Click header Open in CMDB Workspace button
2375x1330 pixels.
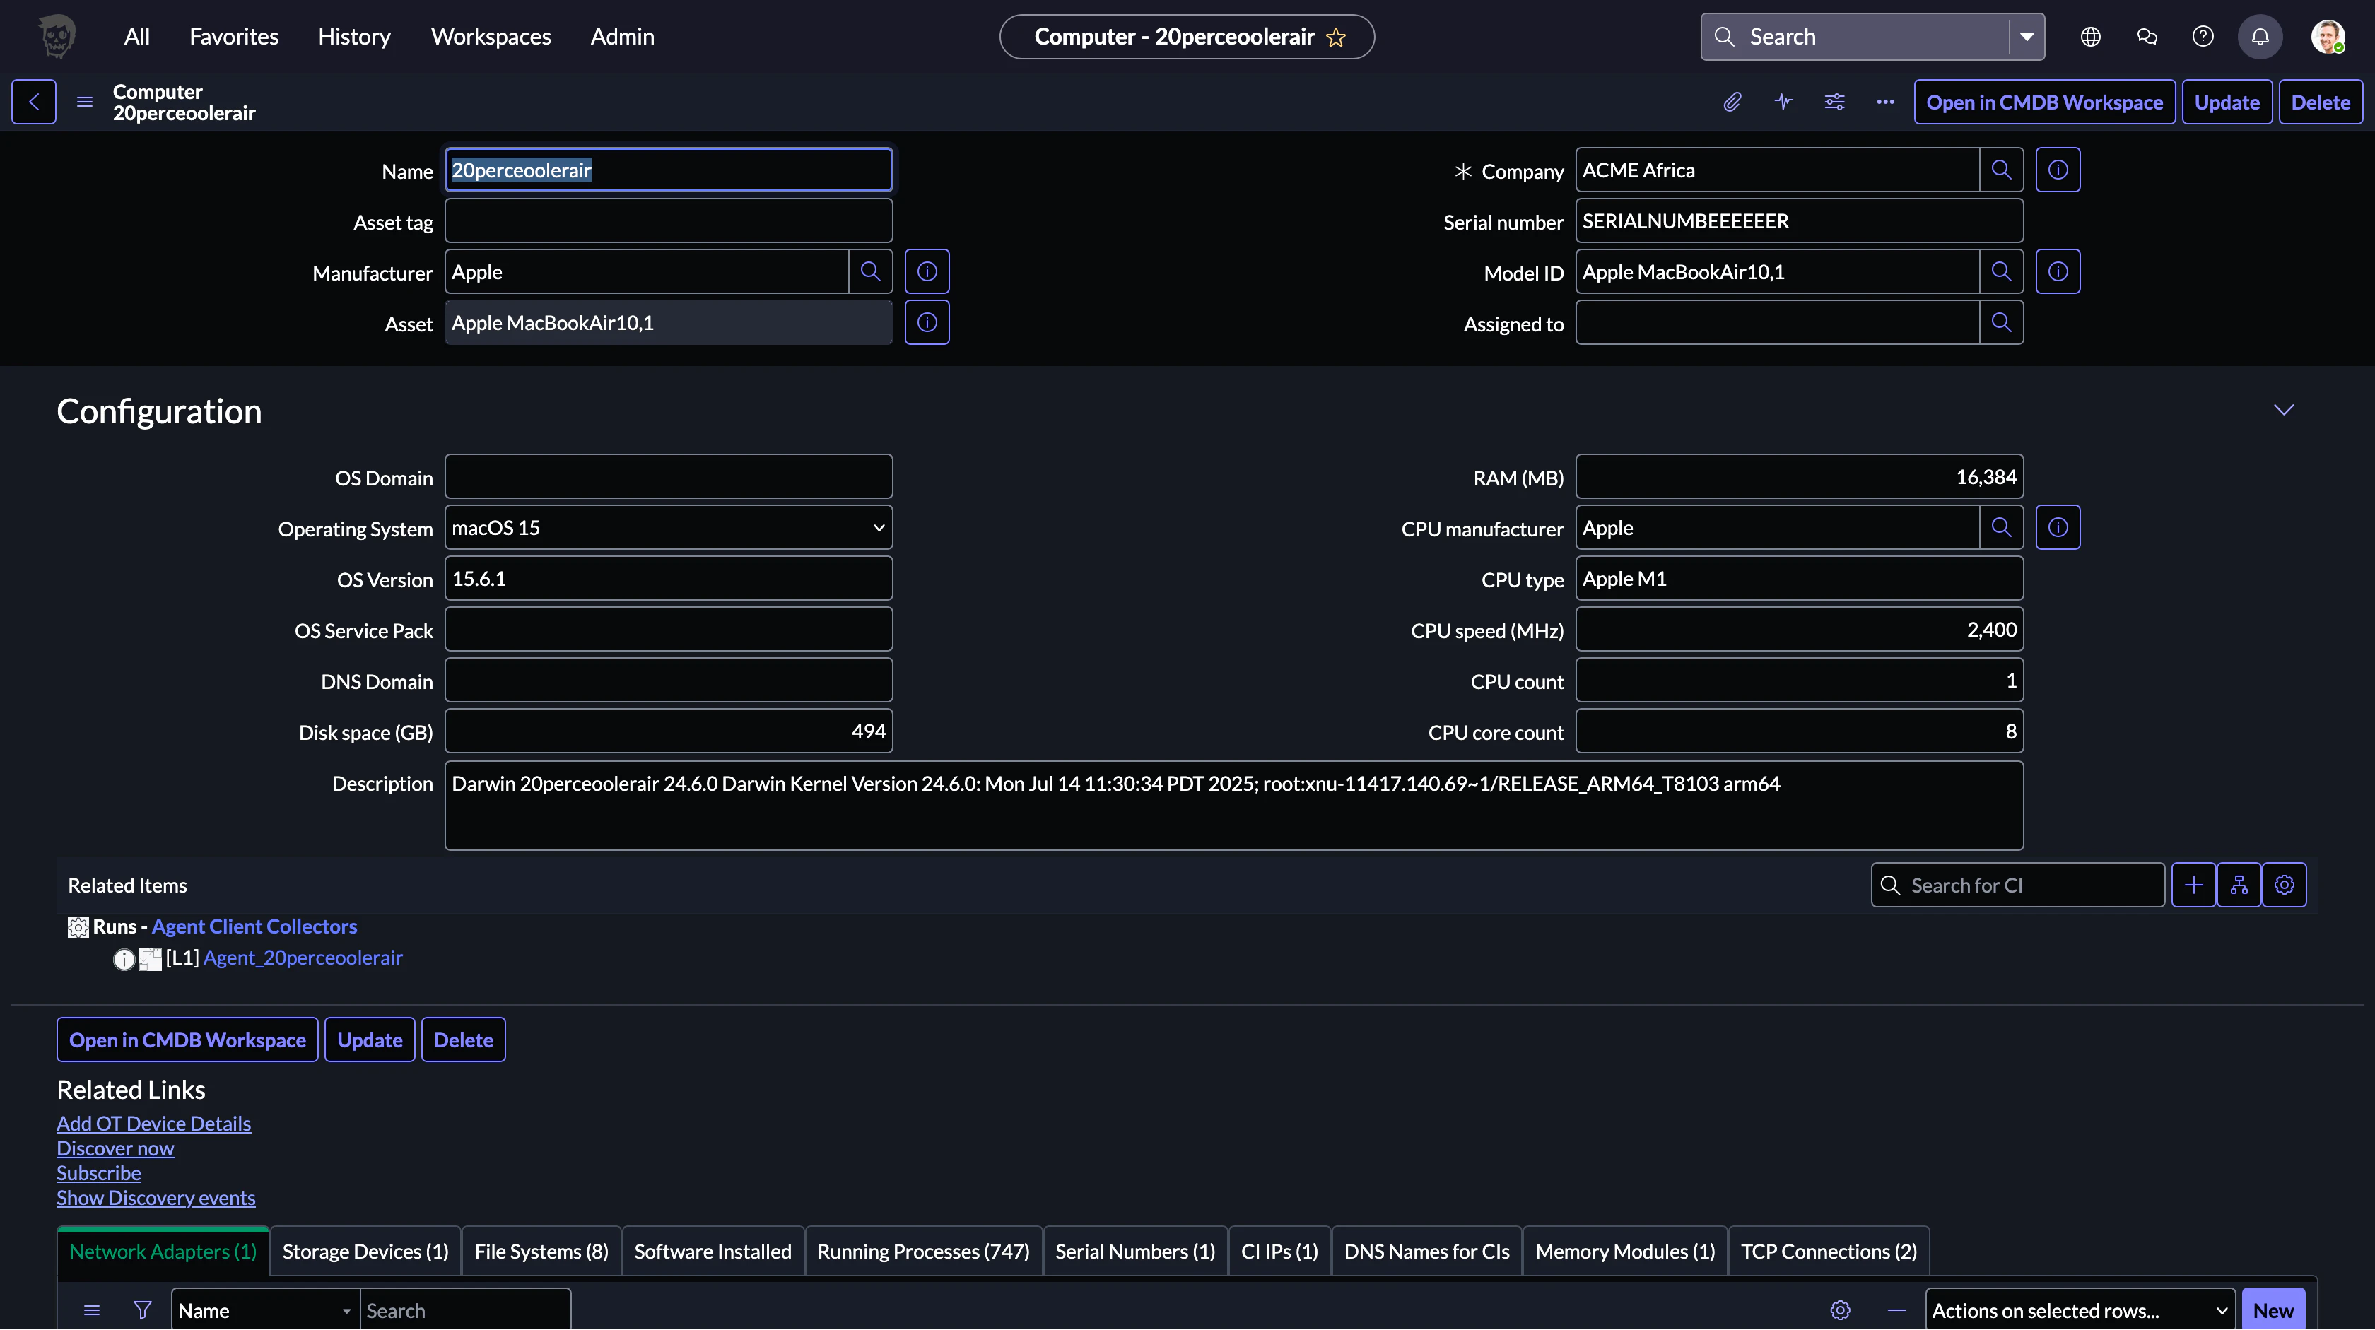(x=2044, y=101)
